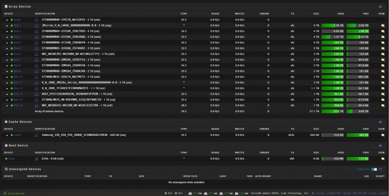The height and width of the screenshot is (196, 389).
Task: Click the green status indicator for Disk 4
Action: (12, 43)
